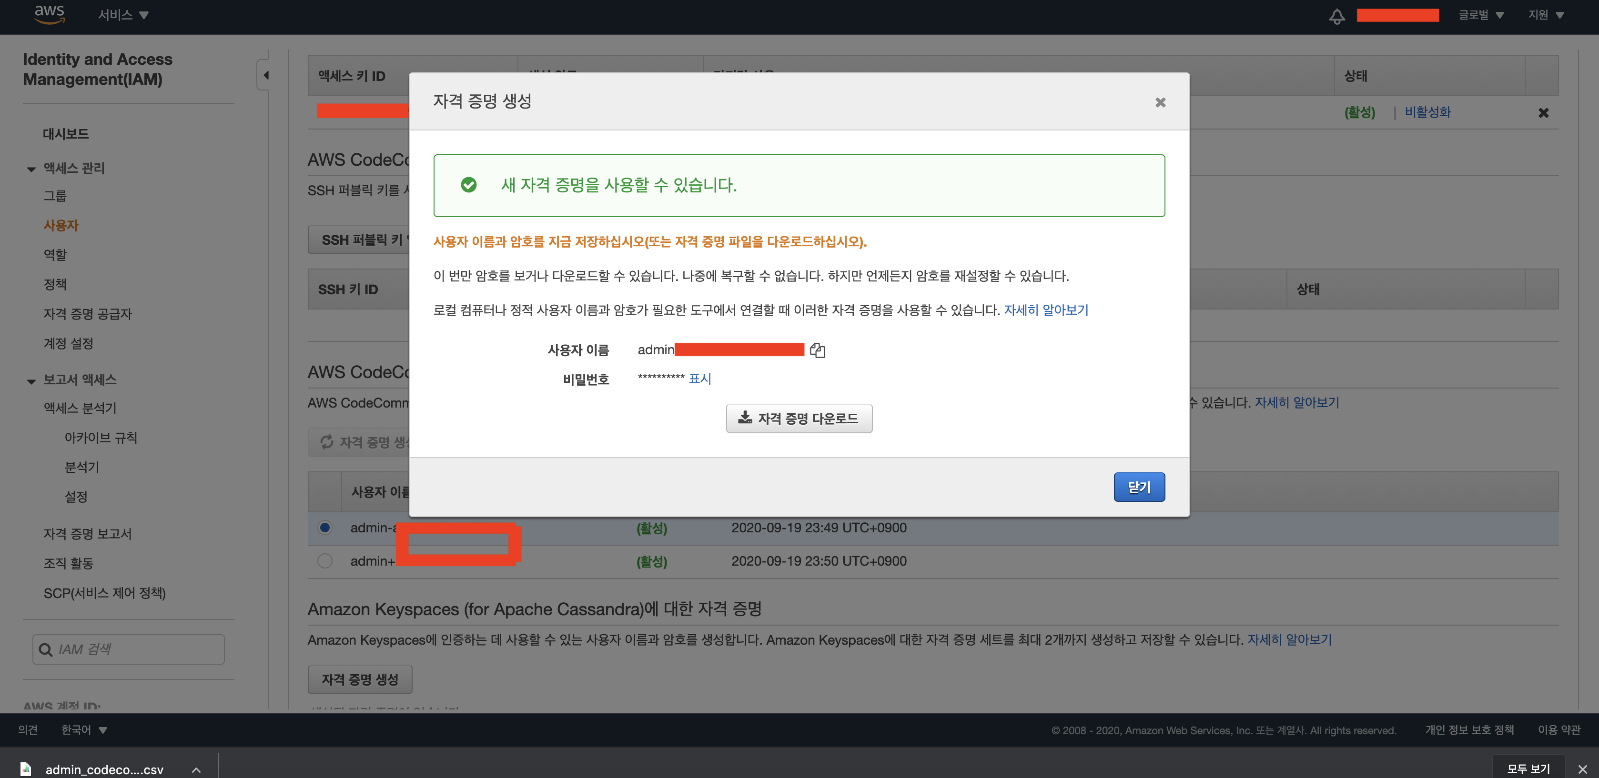Collapse the IAM sidebar arrow
Screen dimensions: 1599x778
266,76
